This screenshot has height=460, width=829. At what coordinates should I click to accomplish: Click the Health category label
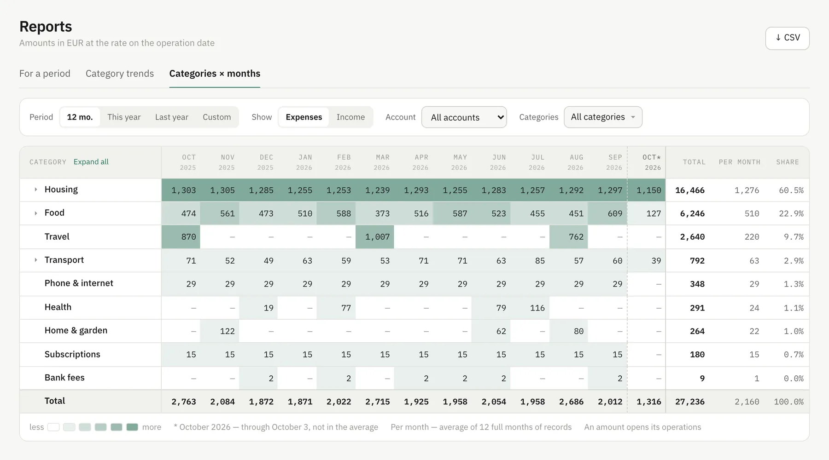point(58,307)
